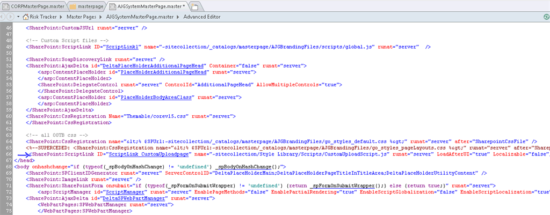
Task: Click line number 64 in the gutter
Action: [9, 142]
